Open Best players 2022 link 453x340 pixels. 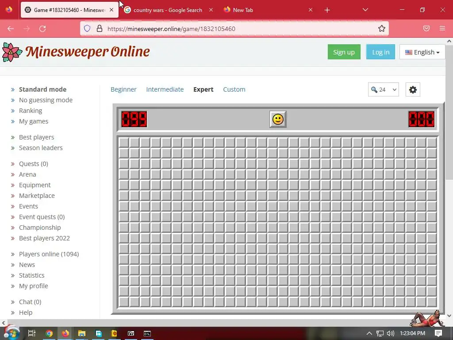click(x=45, y=238)
